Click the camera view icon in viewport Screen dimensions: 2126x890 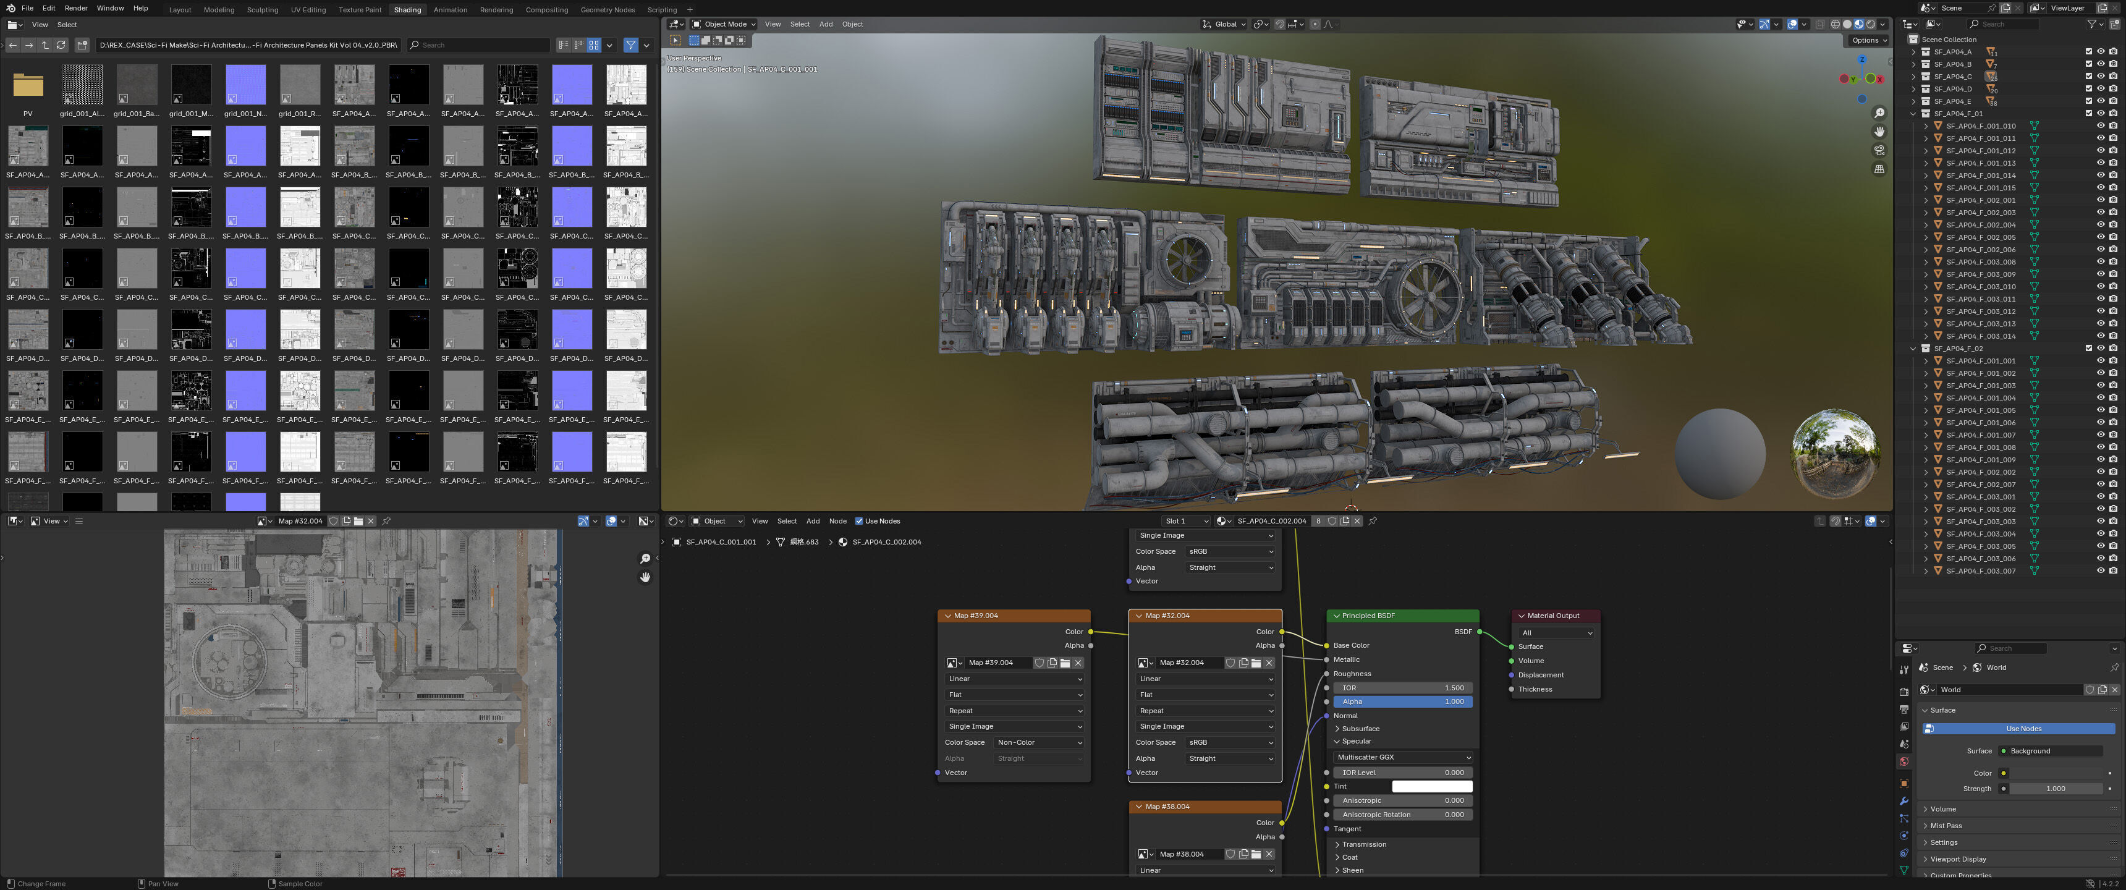[x=1879, y=150]
